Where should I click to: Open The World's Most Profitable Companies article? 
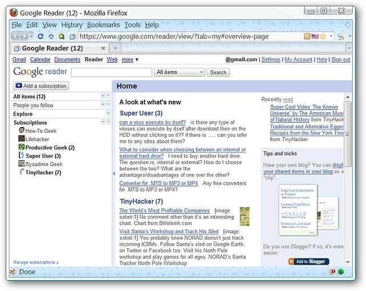164,210
